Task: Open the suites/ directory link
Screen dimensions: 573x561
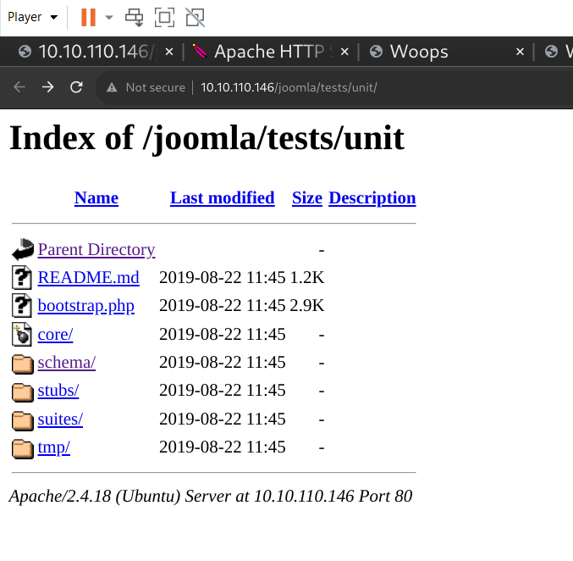Action: coord(60,419)
